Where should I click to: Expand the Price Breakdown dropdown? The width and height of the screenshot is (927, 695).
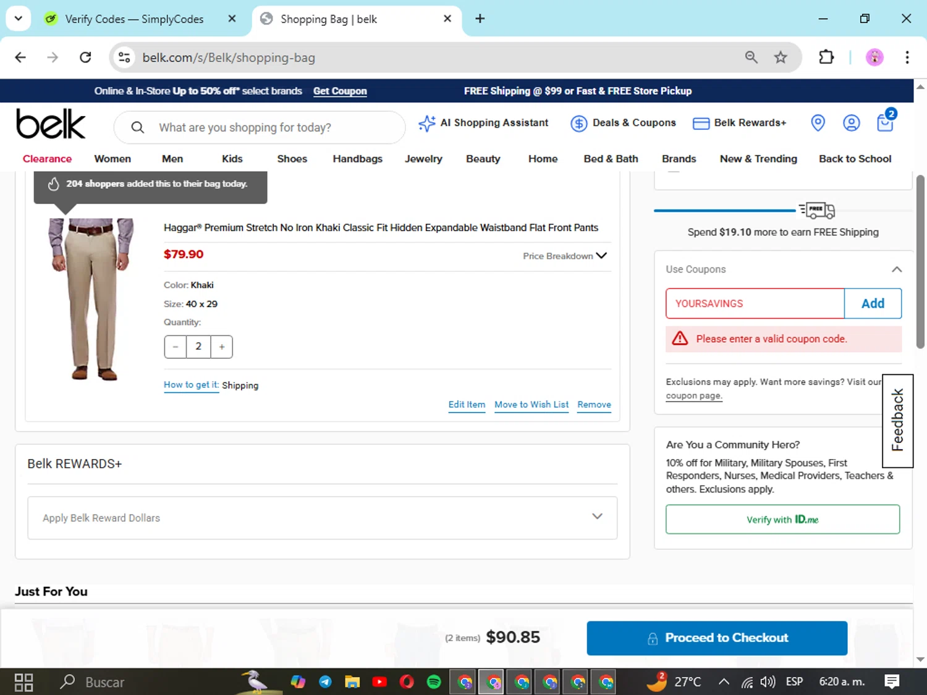pyautogui.click(x=565, y=256)
